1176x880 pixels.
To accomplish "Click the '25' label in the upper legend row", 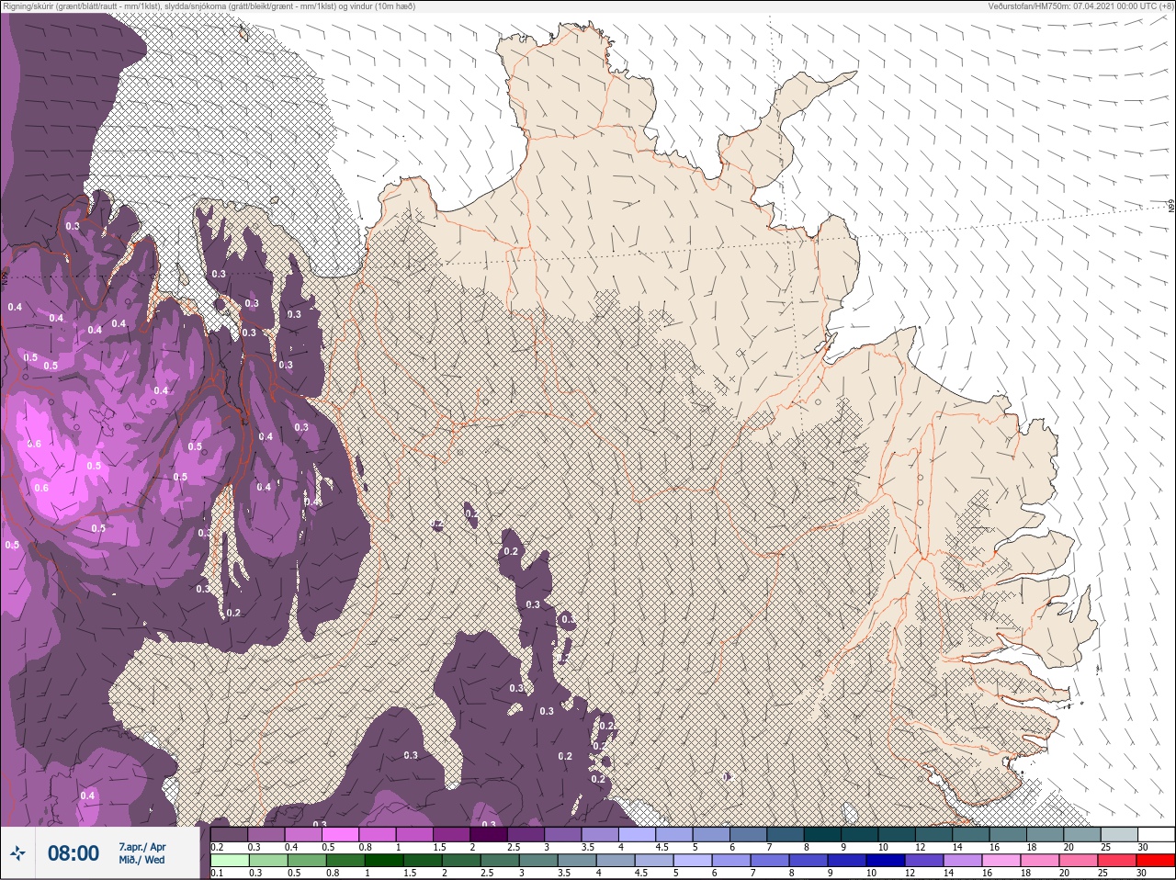I will click(x=1104, y=847).
